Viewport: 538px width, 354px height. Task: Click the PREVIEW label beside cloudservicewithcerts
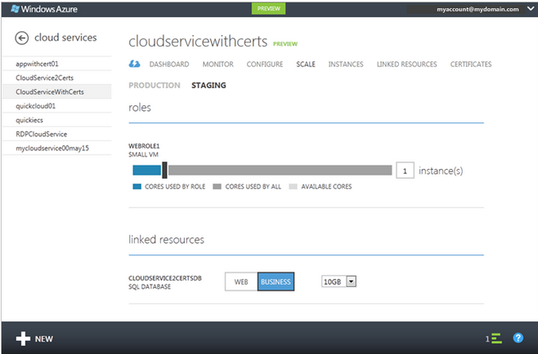[x=285, y=44]
